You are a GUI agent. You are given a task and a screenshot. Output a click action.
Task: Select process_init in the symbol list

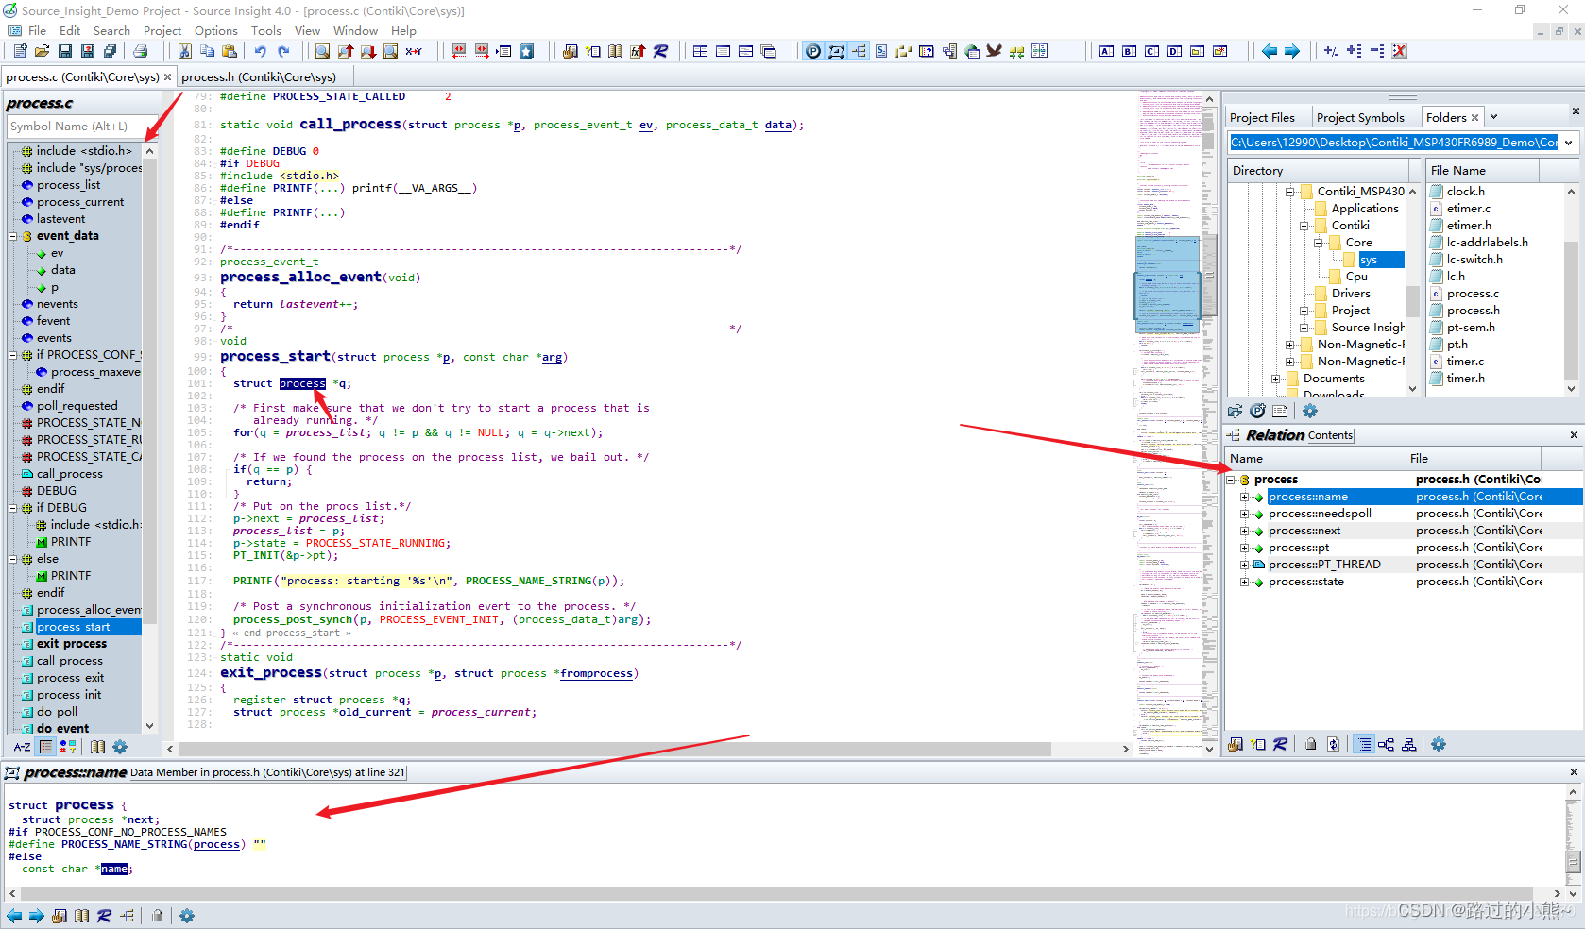coord(69,695)
